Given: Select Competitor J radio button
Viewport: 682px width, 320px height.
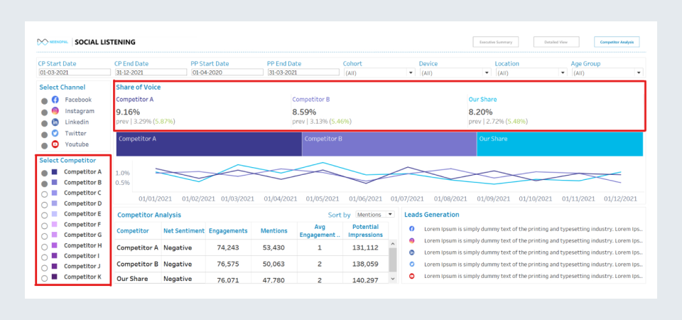Looking at the screenshot, I should [44, 268].
